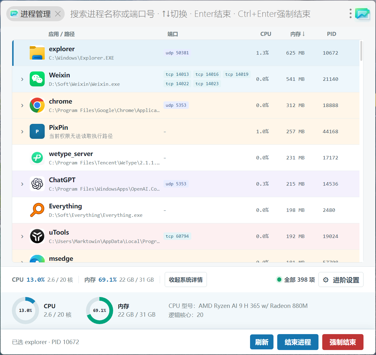
Task: Click the tcp 14022 port tag
Action: click(177, 84)
